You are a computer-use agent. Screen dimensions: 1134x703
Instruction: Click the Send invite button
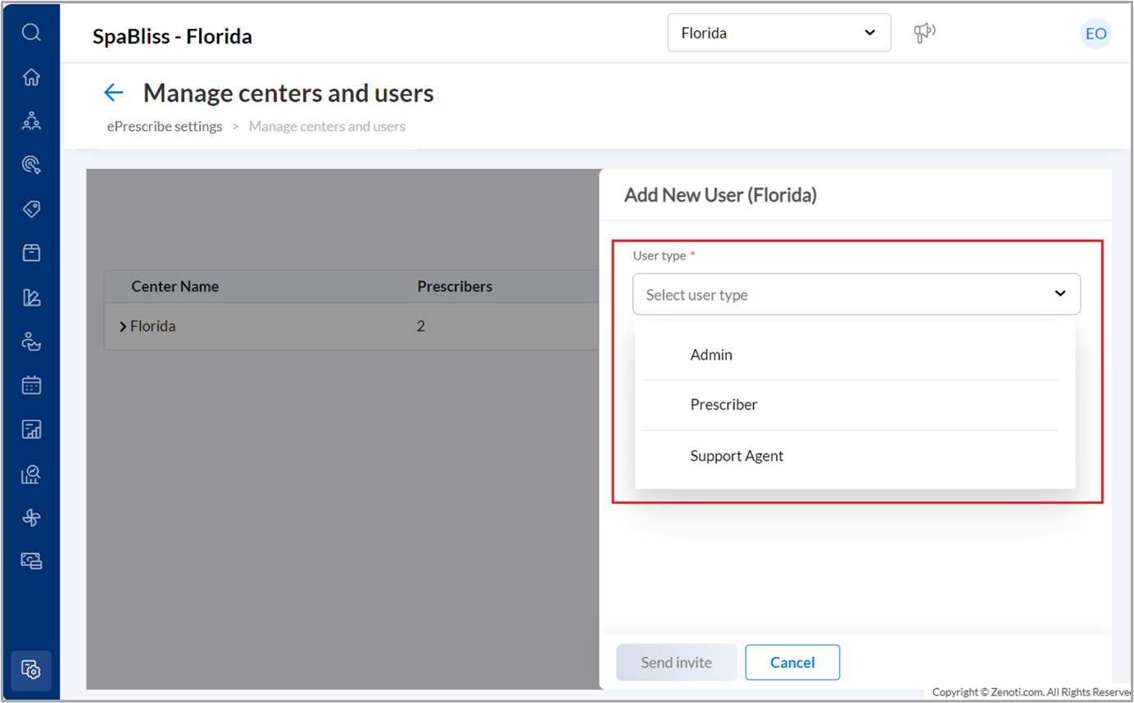(x=677, y=662)
